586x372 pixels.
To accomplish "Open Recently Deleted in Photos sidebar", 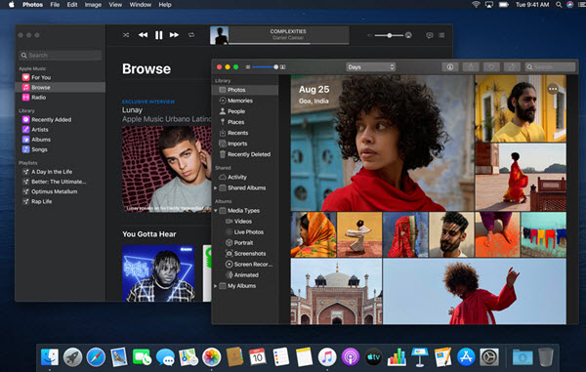I will (245, 154).
